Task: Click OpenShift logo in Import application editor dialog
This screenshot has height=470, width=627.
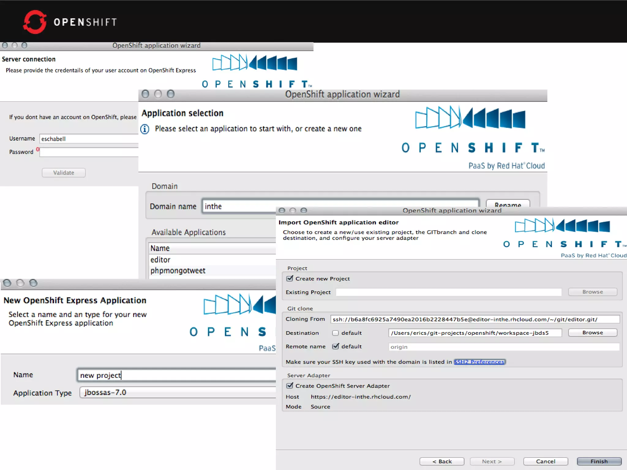Action: click(562, 226)
